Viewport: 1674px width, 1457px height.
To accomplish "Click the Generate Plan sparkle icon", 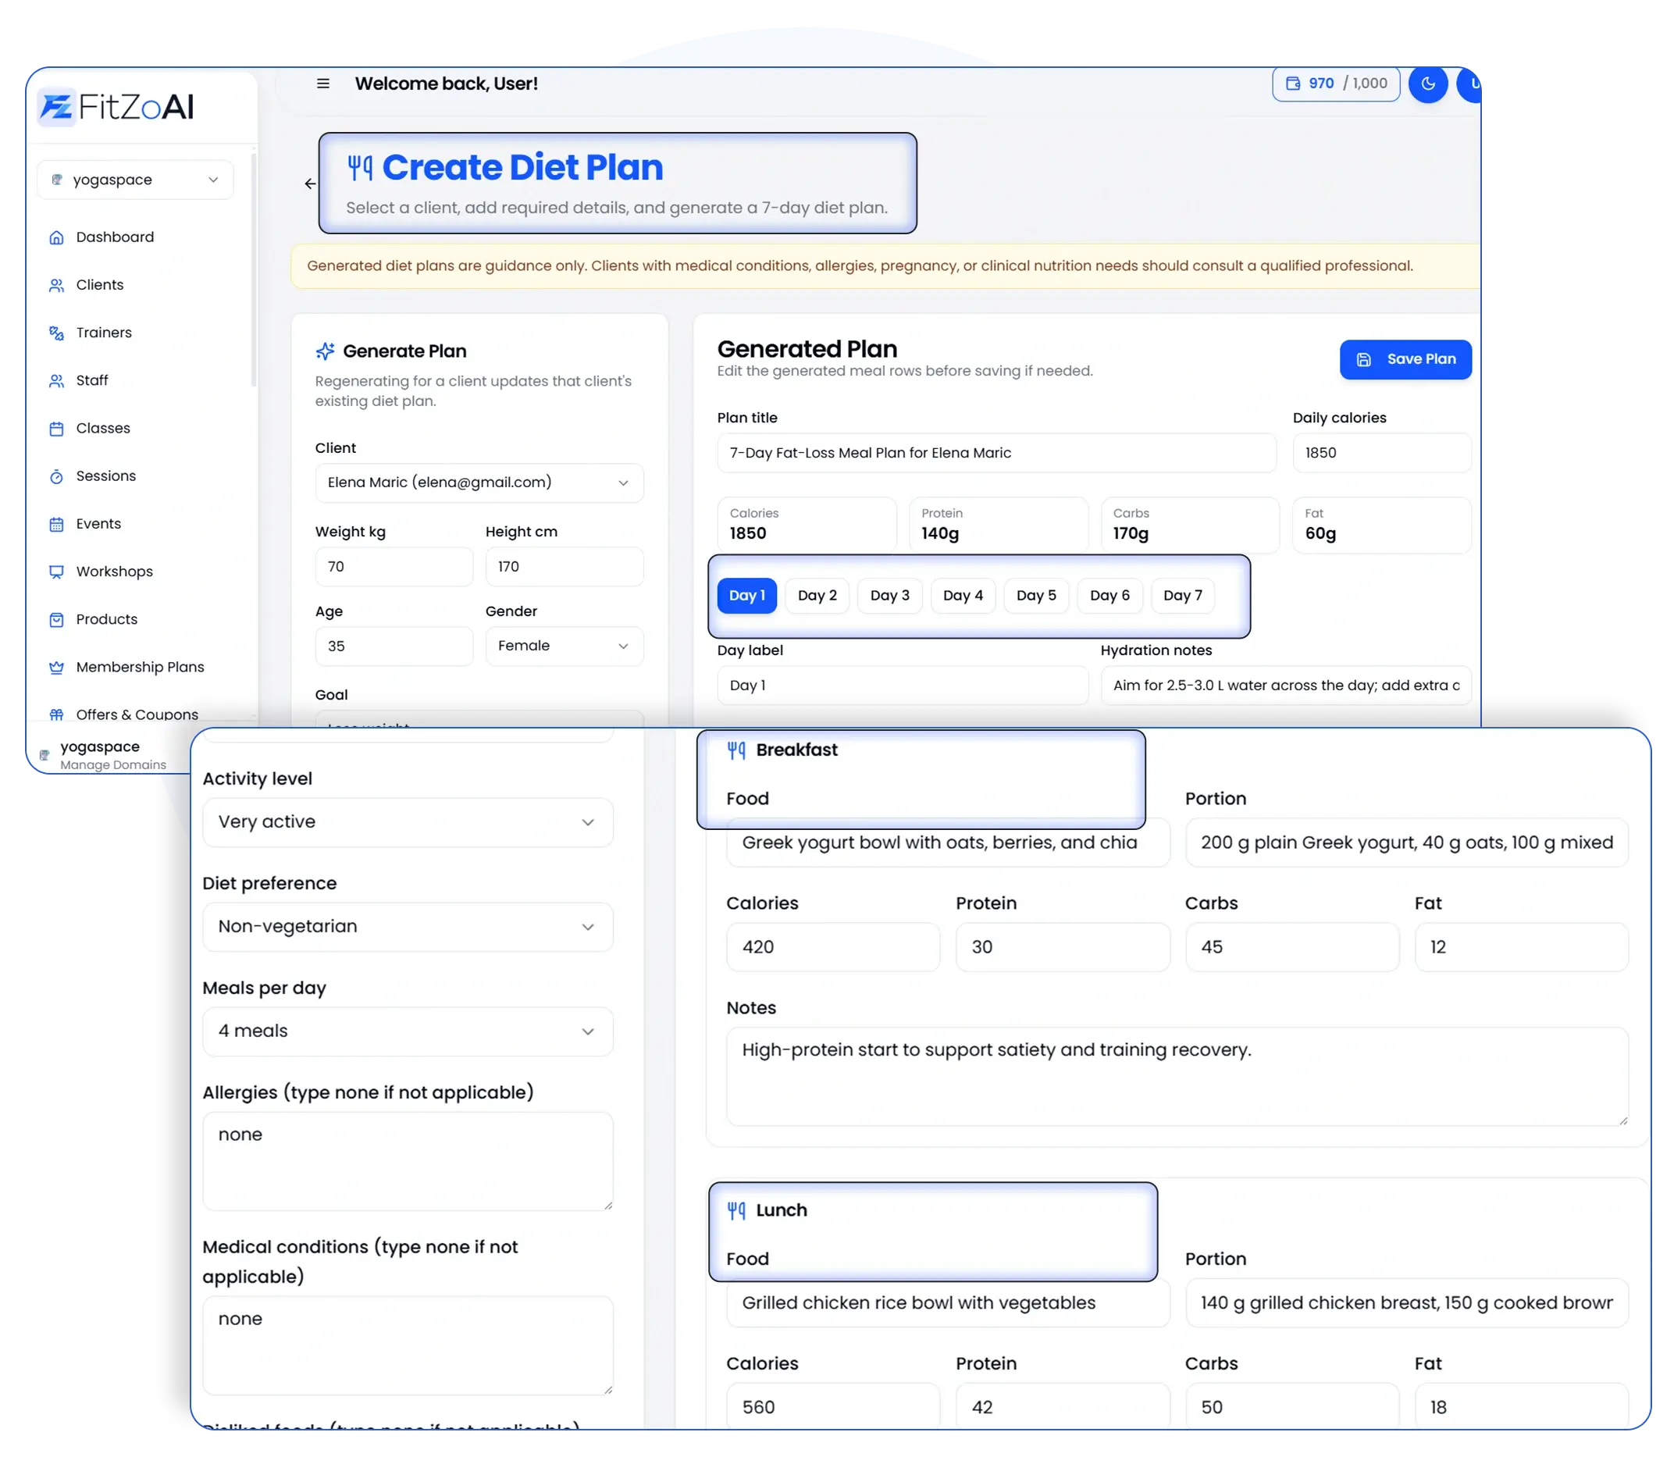I will 324,351.
